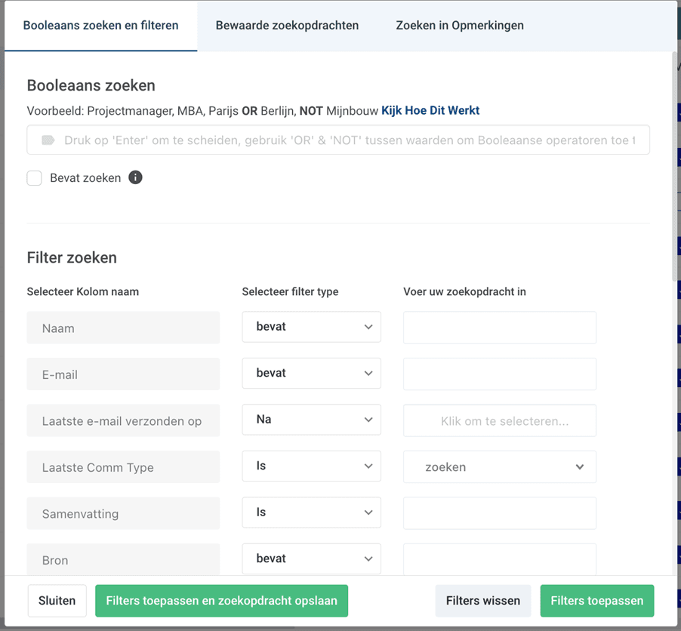Open filter type dropdown for Bron
The height and width of the screenshot is (631, 681).
pos(311,559)
